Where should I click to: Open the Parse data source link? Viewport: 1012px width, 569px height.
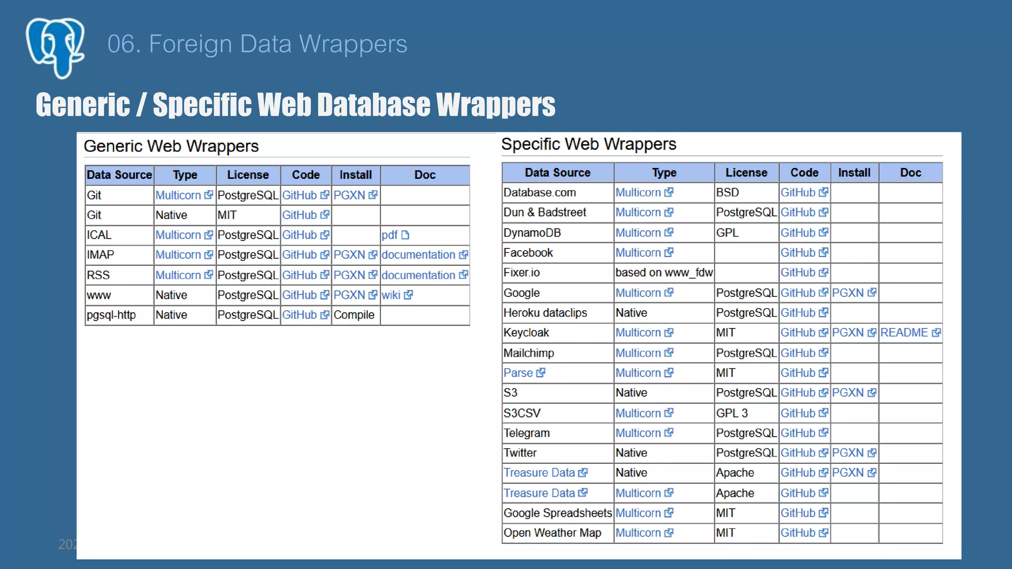524,373
